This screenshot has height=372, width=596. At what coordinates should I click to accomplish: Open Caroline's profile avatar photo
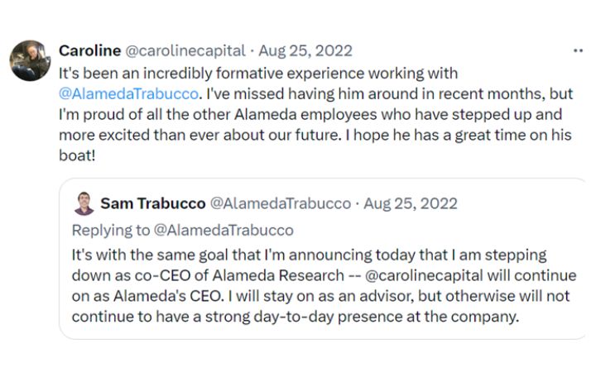[30, 60]
